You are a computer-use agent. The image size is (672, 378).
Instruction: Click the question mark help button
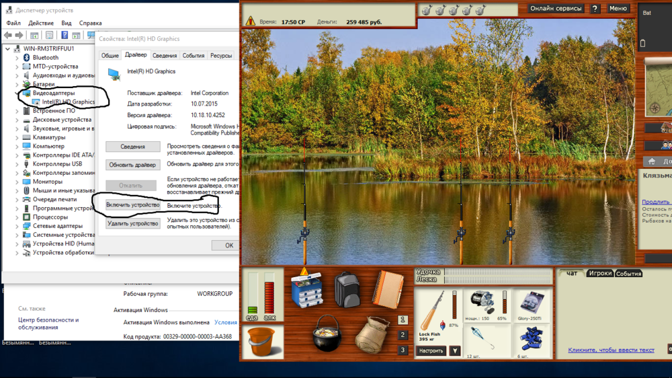coord(595,9)
